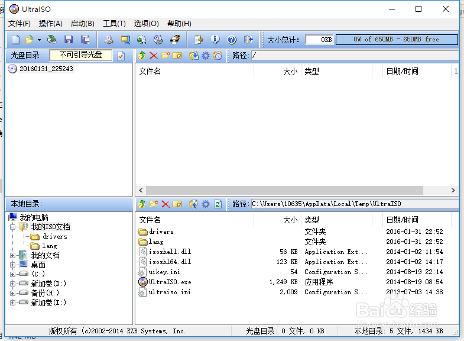Open the 操作(A) menu
The image size is (464, 341).
tap(51, 24)
